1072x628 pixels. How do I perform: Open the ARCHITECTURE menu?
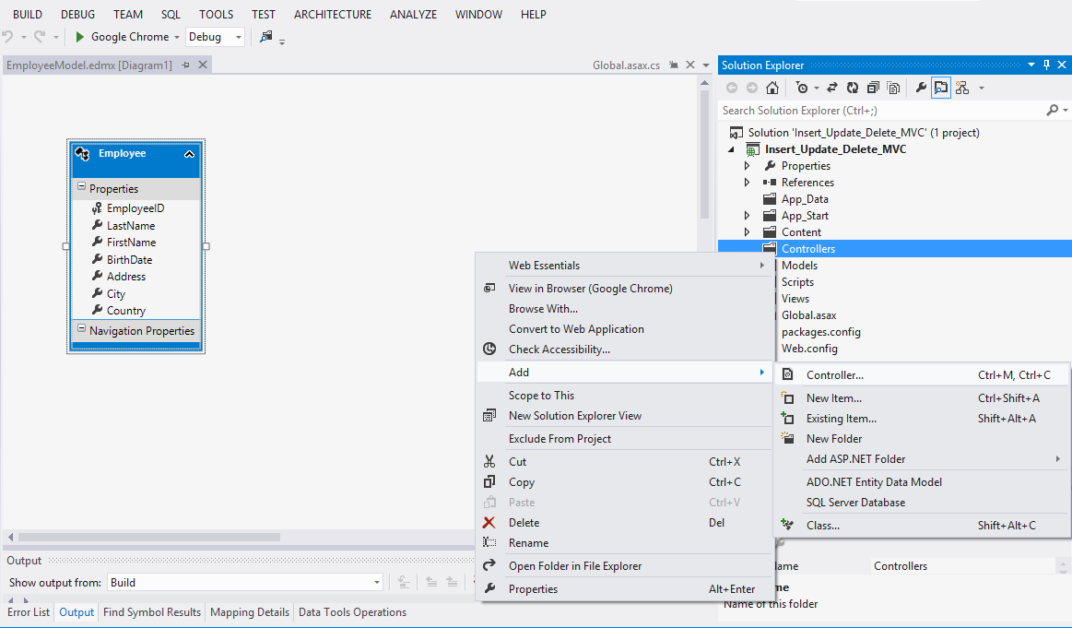coord(332,14)
